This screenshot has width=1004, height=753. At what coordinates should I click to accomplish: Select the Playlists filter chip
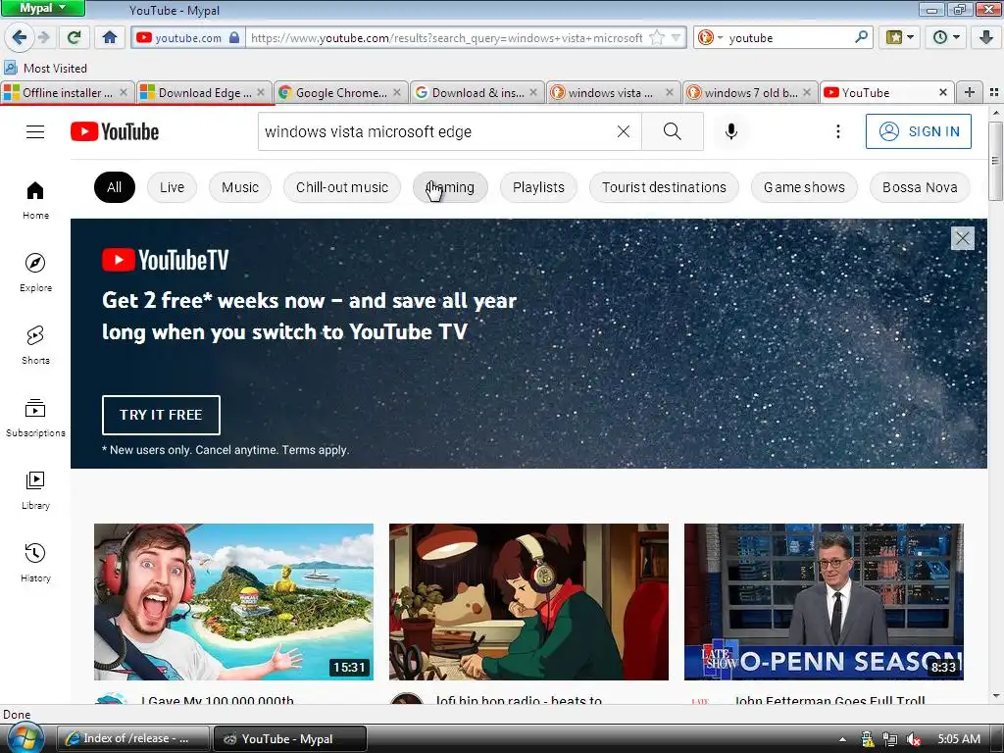point(538,187)
